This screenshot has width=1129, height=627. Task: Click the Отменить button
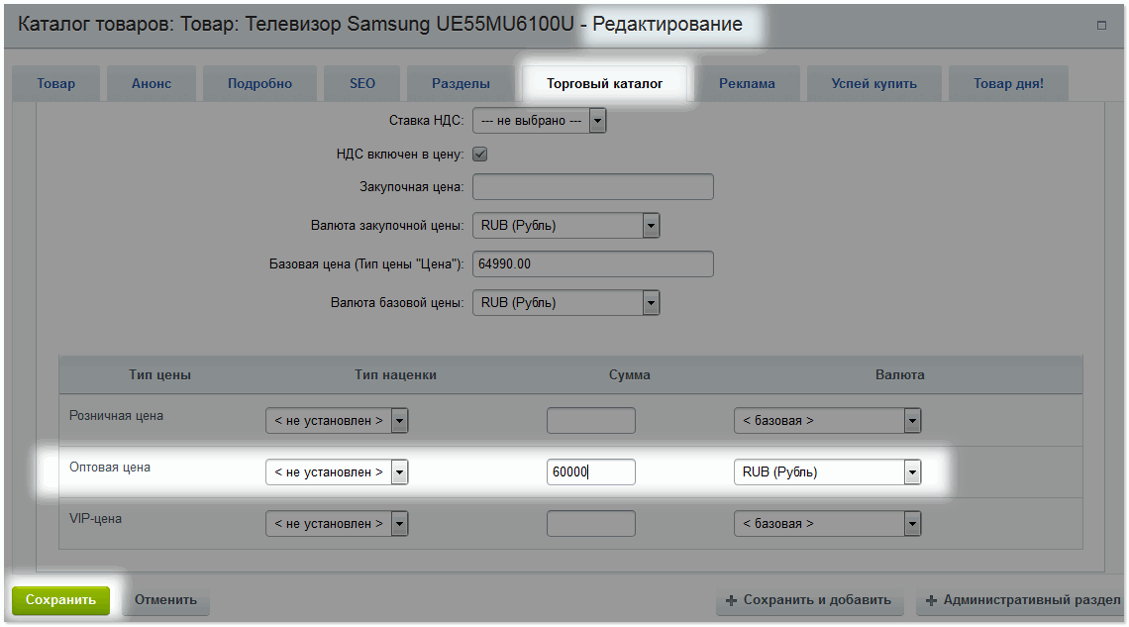[165, 600]
